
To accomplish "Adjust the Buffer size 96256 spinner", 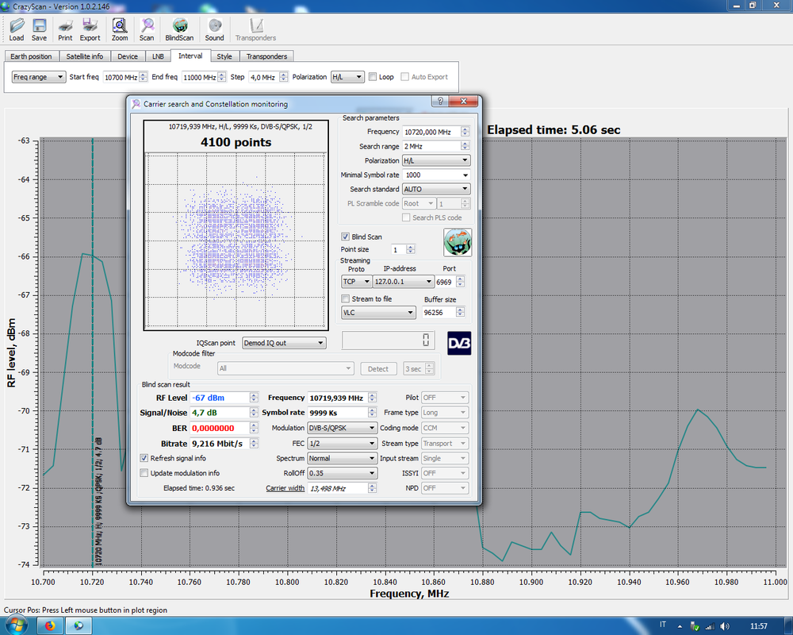I will coord(460,313).
